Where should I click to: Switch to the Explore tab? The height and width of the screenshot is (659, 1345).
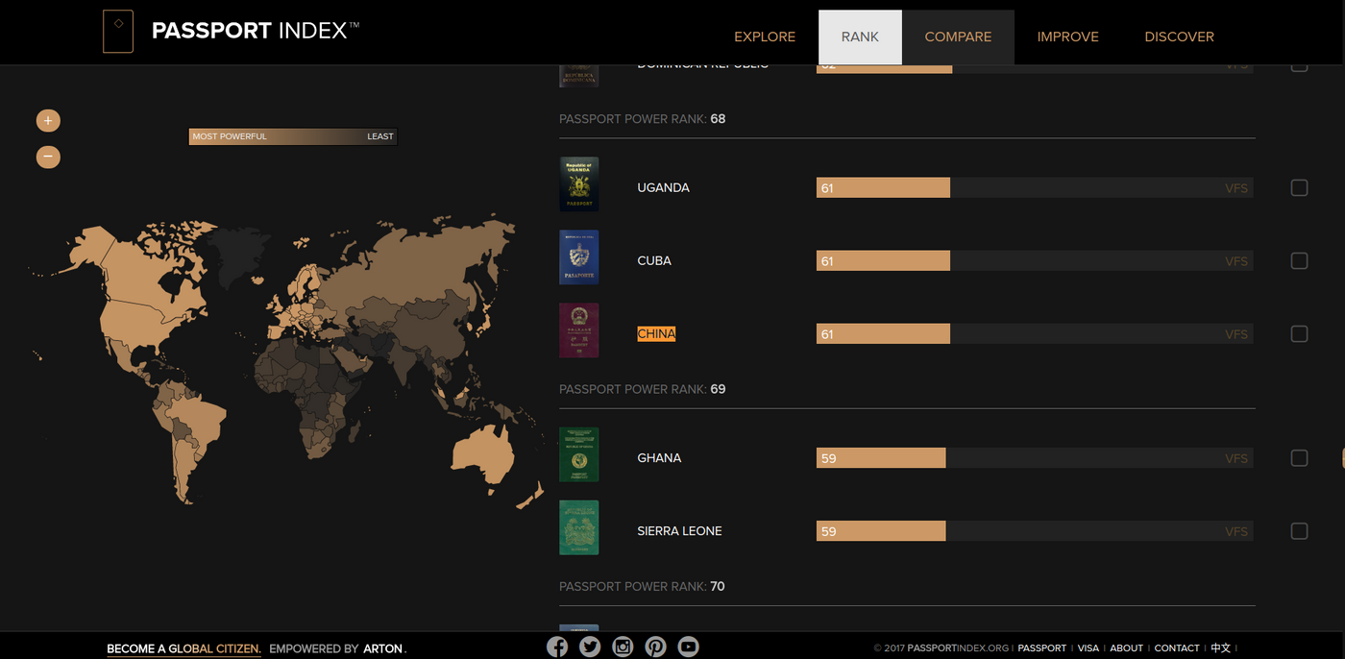point(765,37)
